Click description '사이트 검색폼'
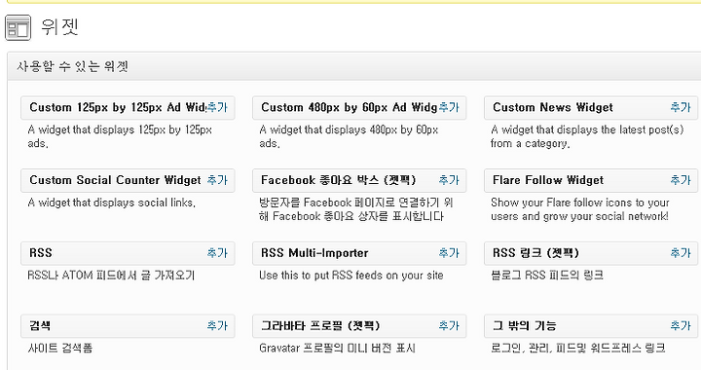The image size is (701, 370). coord(60,349)
